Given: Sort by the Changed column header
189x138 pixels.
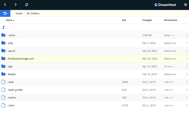Looking at the screenshot, I should pyautogui.click(x=147, y=20).
